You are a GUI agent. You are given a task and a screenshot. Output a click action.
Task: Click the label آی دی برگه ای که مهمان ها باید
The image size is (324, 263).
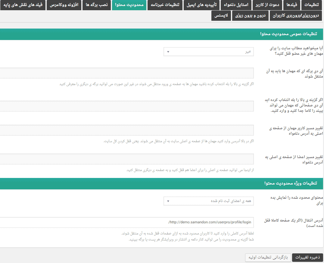[x=294, y=74]
